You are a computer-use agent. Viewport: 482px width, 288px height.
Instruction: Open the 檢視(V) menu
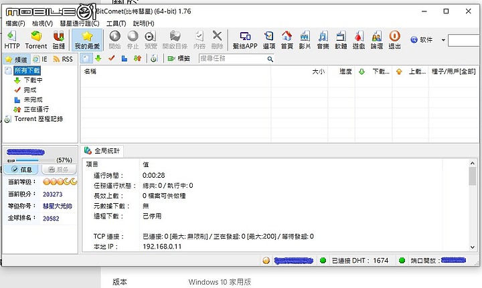pos(42,23)
